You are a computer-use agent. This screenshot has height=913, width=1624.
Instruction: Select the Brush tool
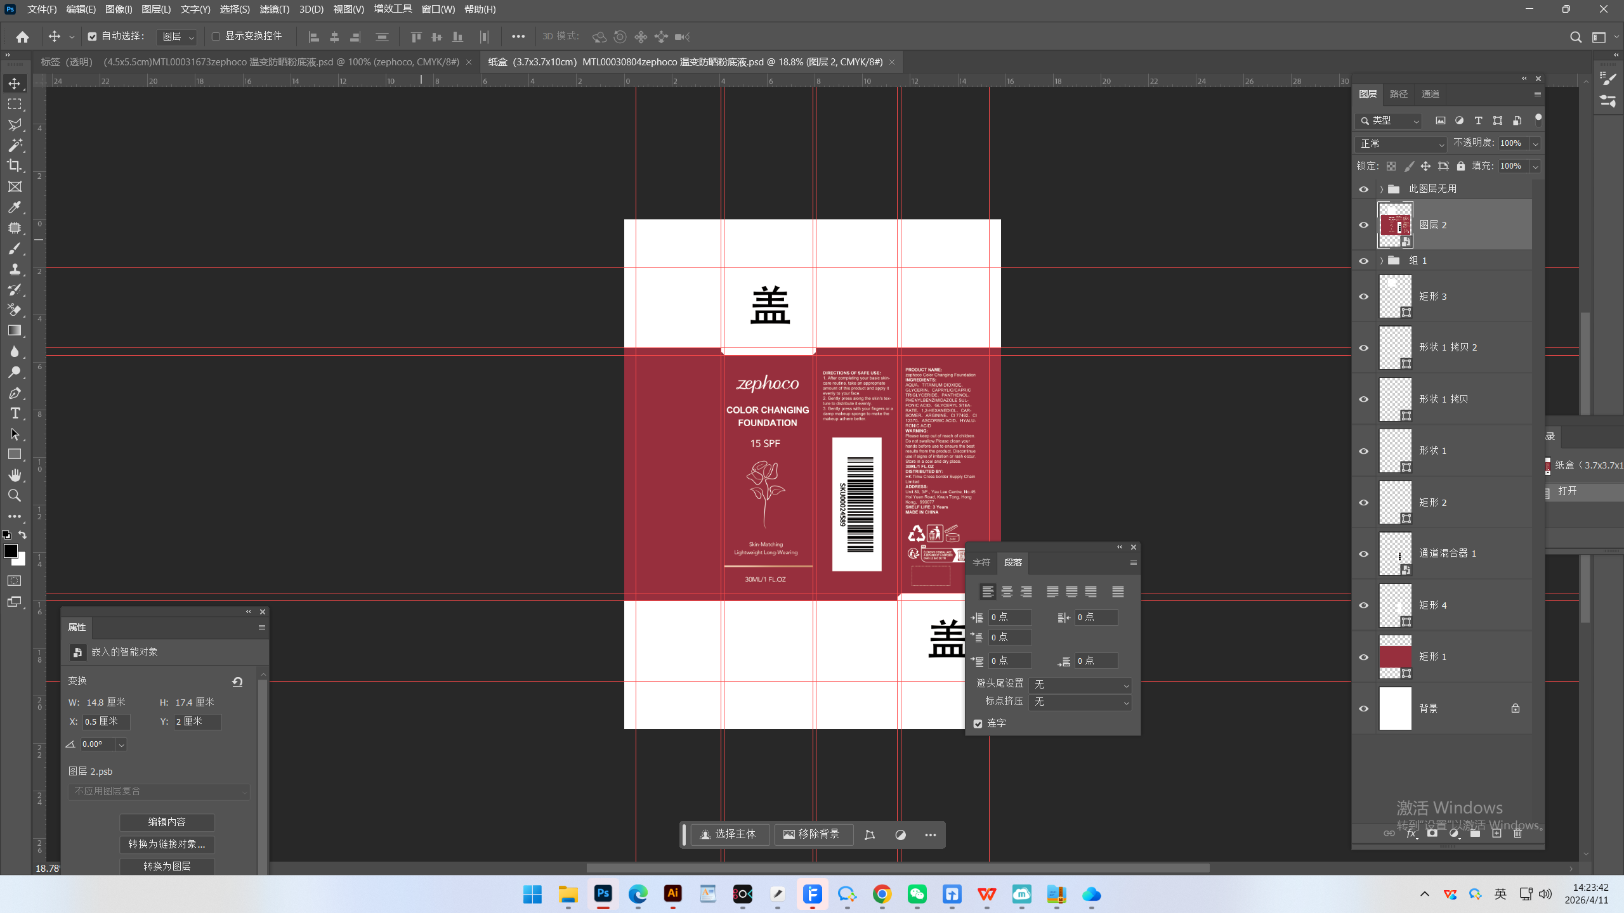15,249
